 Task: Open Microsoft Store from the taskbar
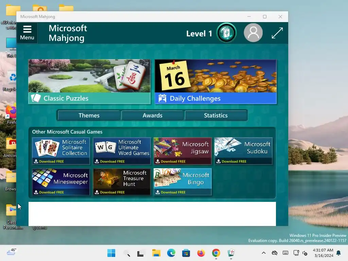(x=186, y=253)
